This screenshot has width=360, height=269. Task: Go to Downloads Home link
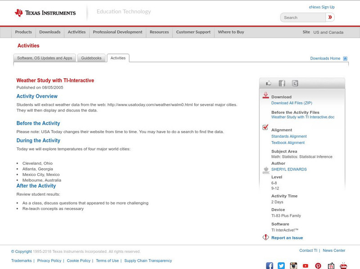click(325, 58)
